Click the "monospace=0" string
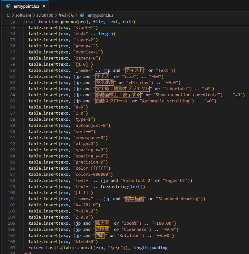Viewport: 249px width, 254px height. [89, 138]
